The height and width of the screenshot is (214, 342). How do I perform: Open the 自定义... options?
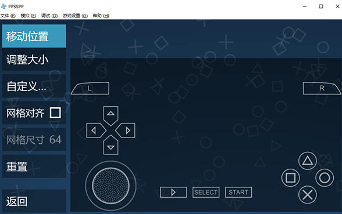coord(34,86)
